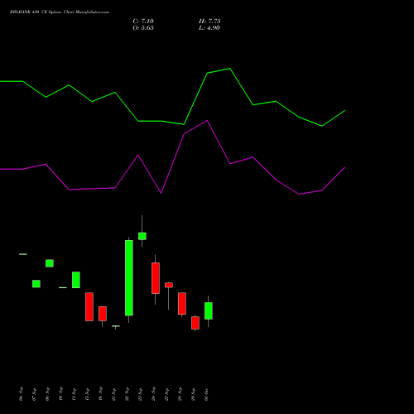The image size is (414, 414).
Task: Click the red candle for 16 Sep
Action: (103, 314)
